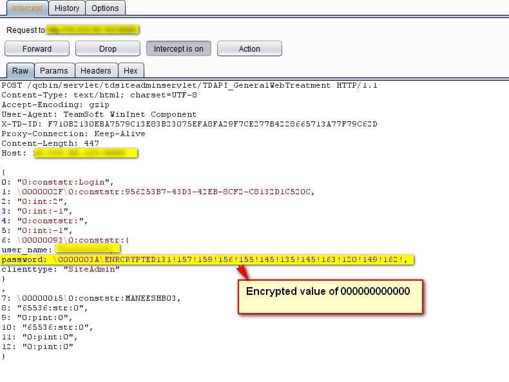Switch to the Intercept tab
Screen dimensions: 509x382
tap(28, 8)
